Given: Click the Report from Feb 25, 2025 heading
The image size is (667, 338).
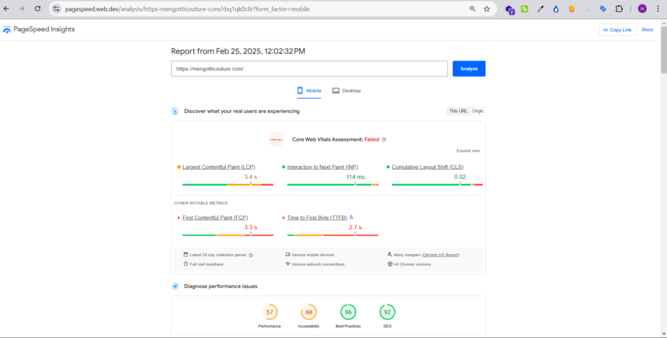Looking at the screenshot, I should click(x=238, y=51).
